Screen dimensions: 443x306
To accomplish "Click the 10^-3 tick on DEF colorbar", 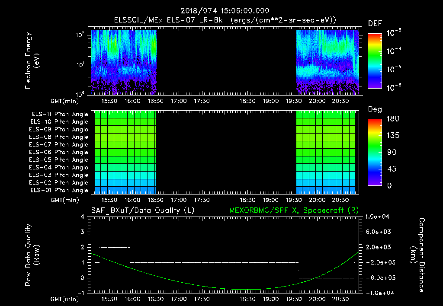I will pos(394,33).
